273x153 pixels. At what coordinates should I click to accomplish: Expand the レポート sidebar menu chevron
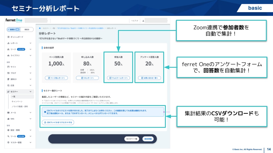30,43
